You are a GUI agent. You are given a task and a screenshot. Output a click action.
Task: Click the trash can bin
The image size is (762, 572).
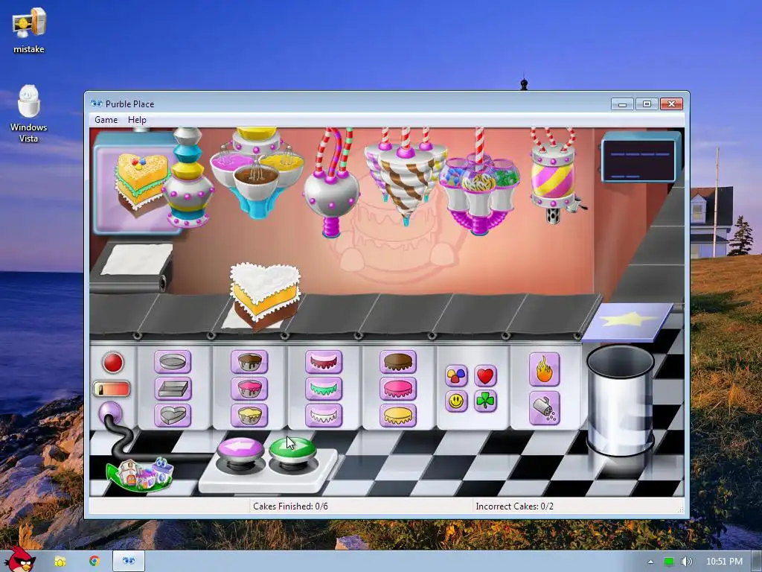pyautogui.click(x=621, y=401)
